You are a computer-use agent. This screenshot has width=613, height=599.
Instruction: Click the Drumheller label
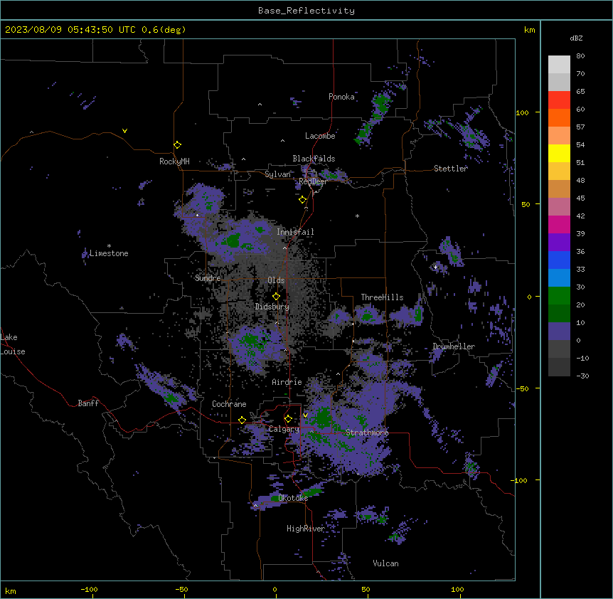[454, 346]
